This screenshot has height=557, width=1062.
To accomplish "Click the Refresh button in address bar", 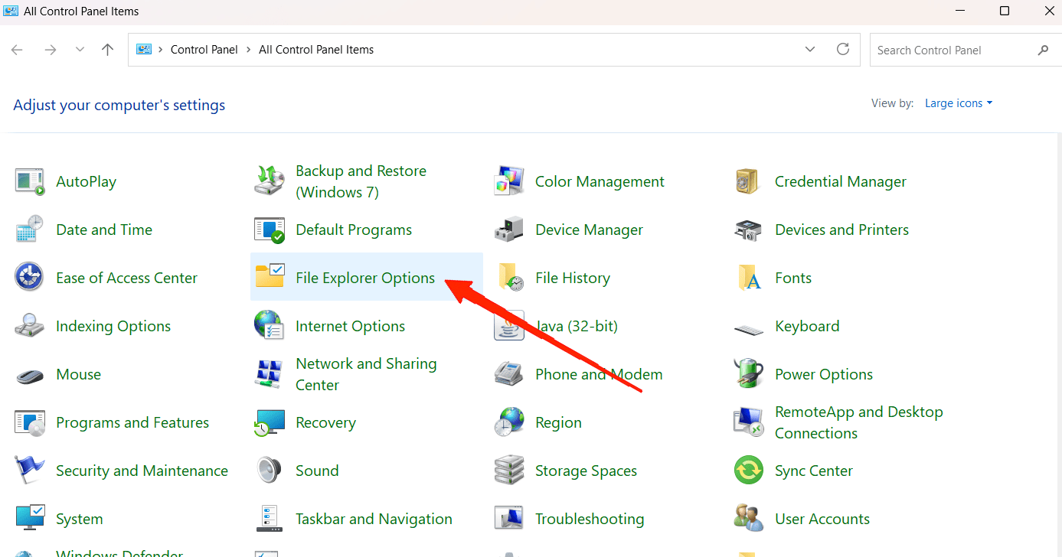I will coord(843,50).
